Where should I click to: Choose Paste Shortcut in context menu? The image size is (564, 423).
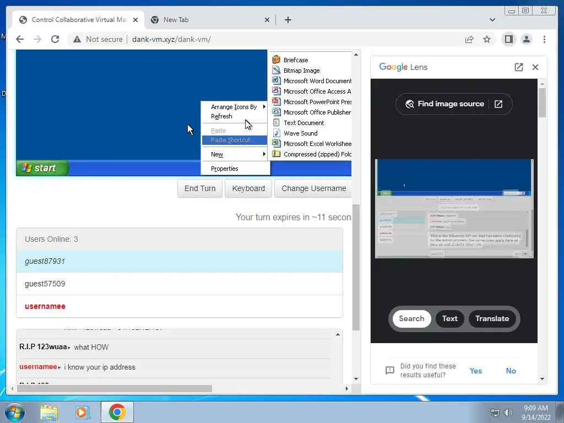[235, 140]
